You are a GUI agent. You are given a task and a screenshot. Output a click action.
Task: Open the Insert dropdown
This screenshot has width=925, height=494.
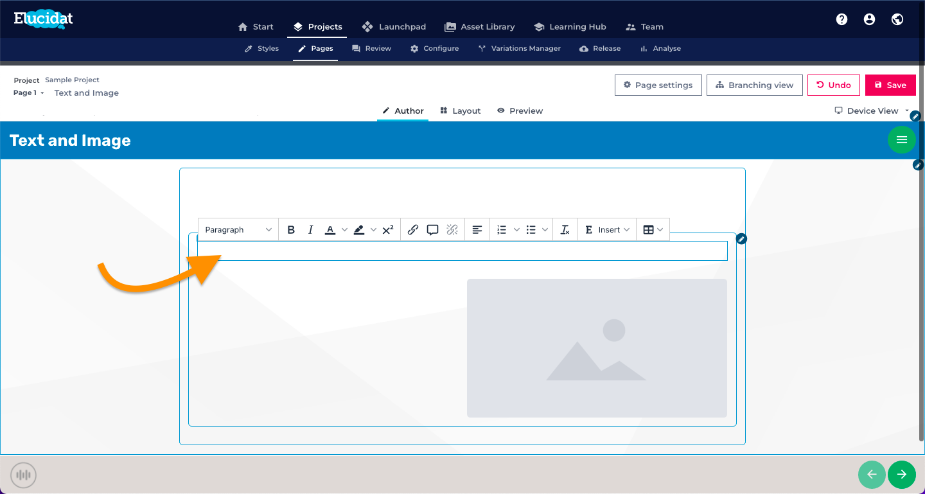click(x=607, y=230)
